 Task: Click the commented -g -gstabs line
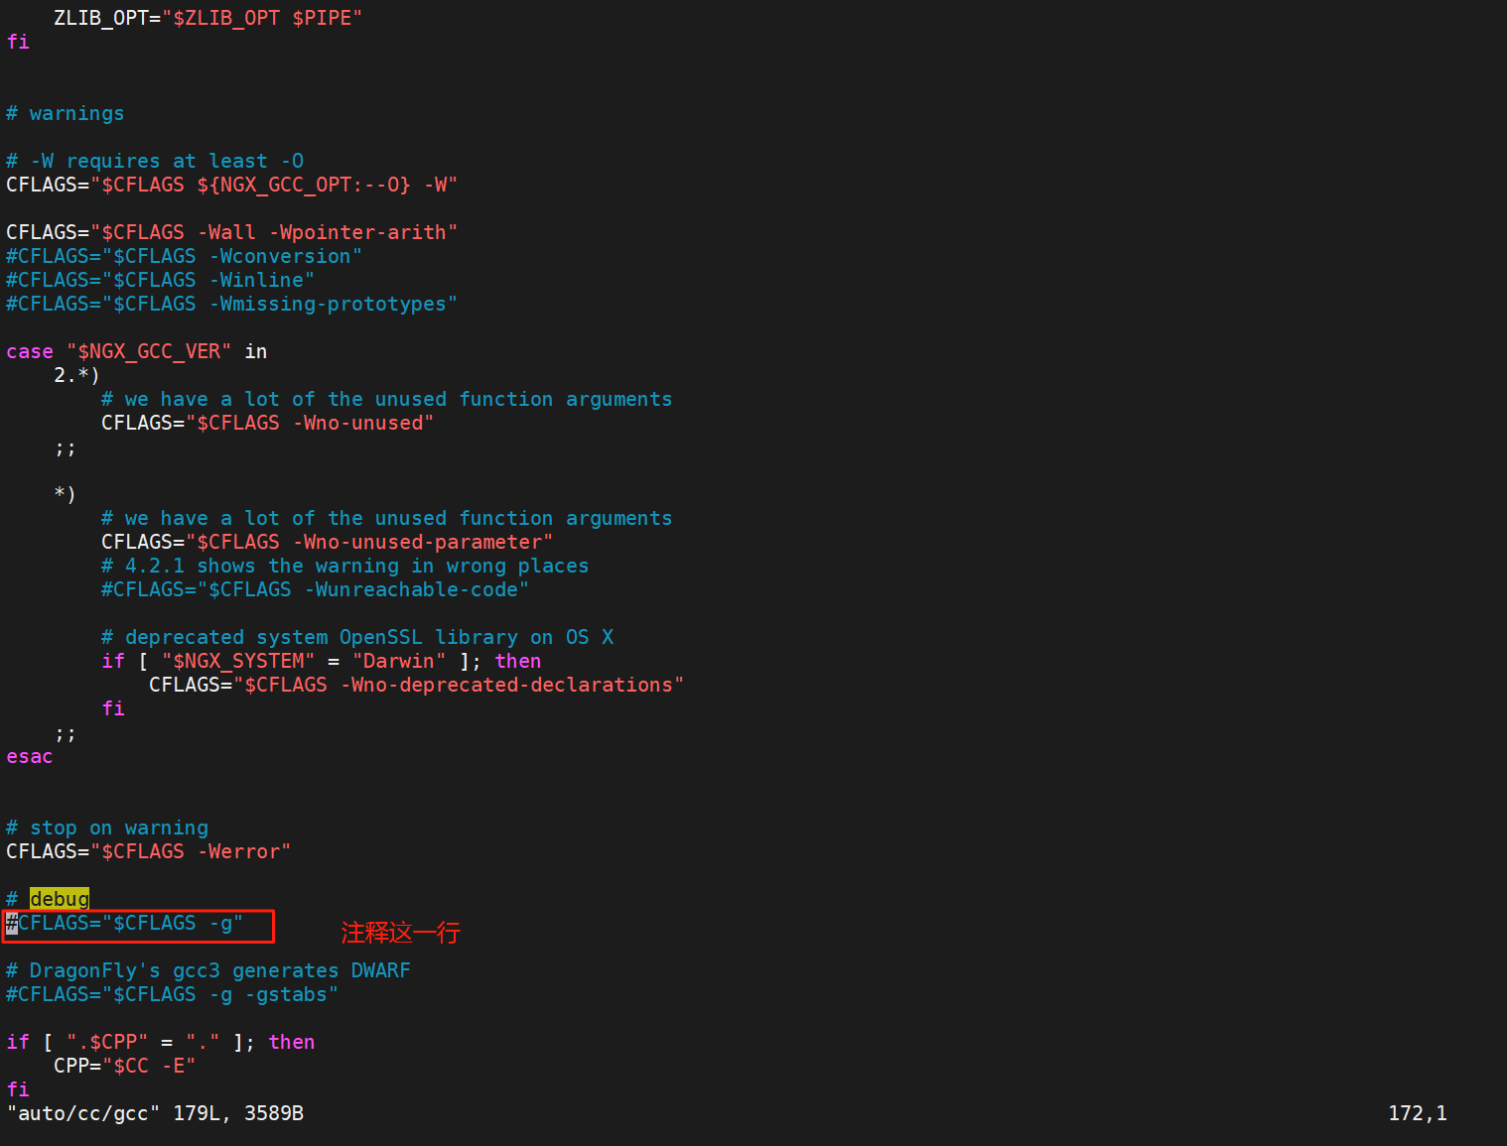tap(172, 994)
